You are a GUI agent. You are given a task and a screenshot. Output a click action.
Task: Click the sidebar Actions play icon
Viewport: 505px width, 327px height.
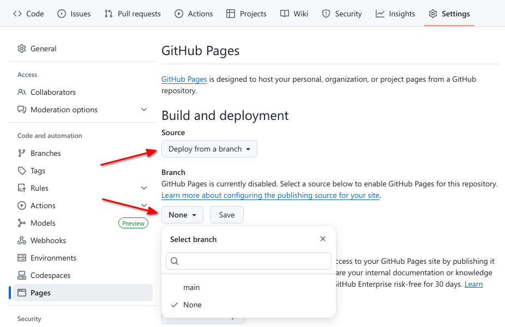click(22, 205)
